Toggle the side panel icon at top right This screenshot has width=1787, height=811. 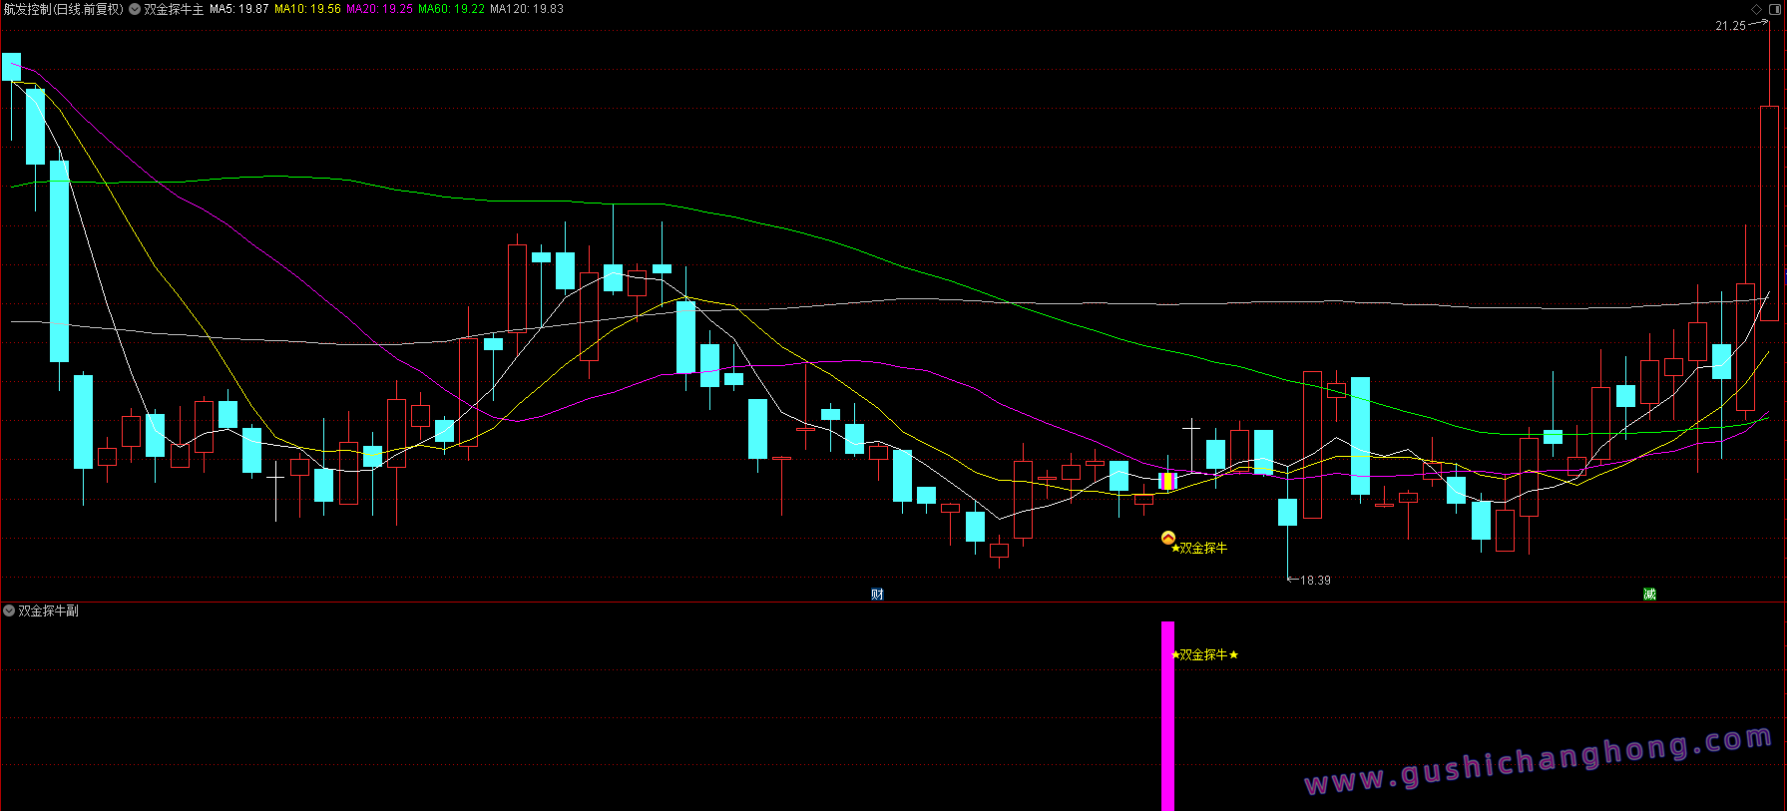[1774, 9]
